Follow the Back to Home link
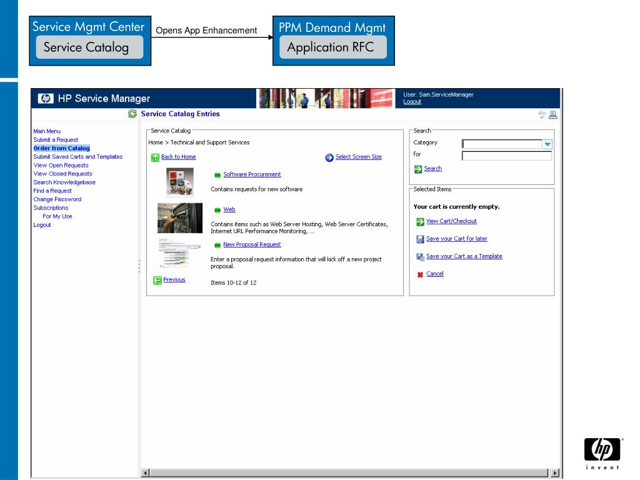This screenshot has height=480, width=640. pos(178,157)
